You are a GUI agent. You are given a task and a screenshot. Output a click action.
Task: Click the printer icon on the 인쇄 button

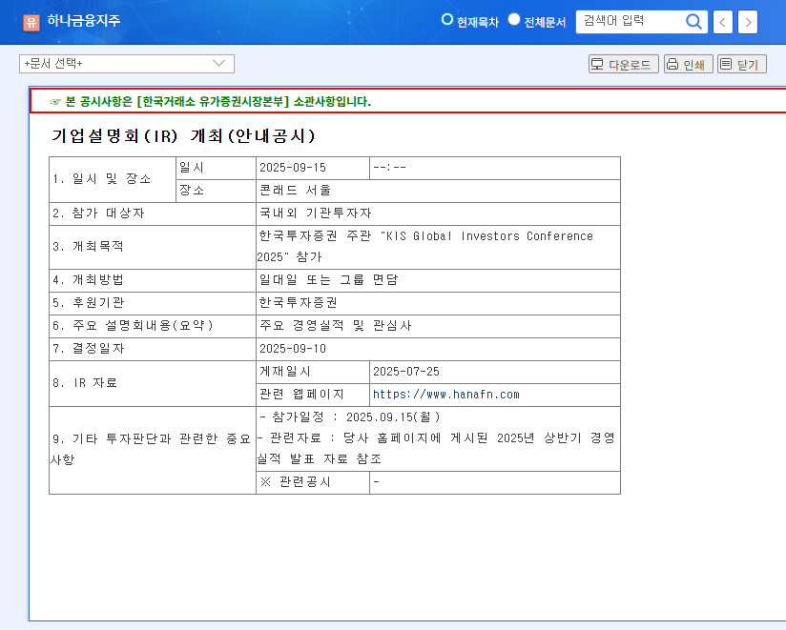point(672,64)
